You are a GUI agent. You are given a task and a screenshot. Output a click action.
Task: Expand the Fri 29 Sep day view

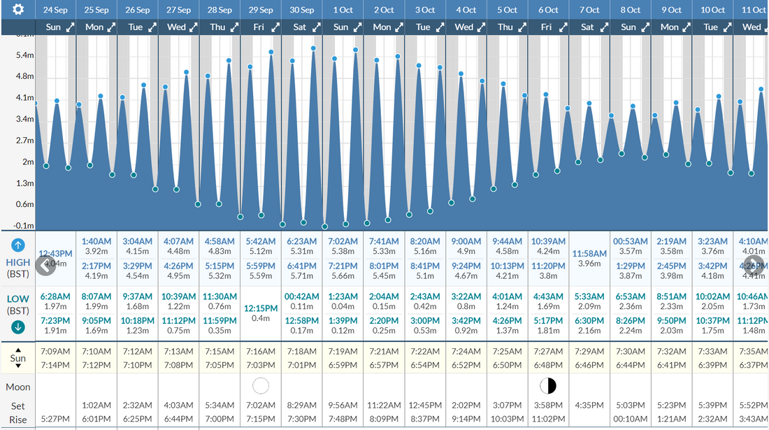click(x=275, y=27)
